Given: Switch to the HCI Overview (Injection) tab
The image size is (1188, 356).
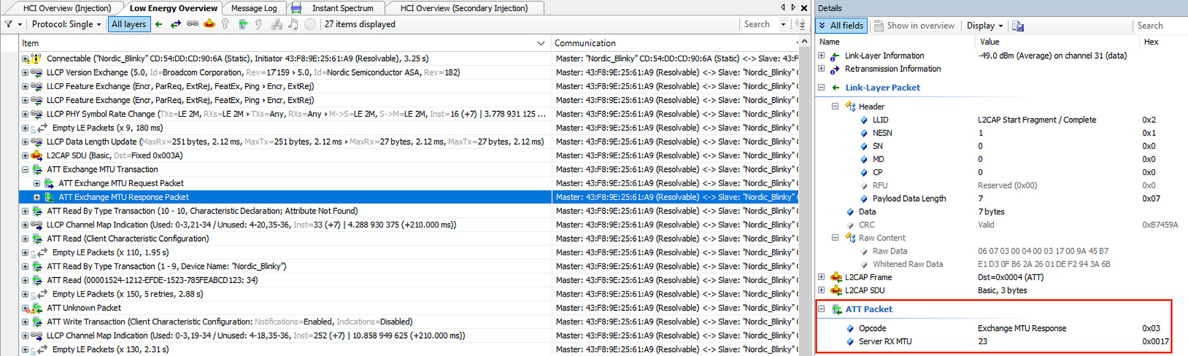Looking at the screenshot, I should [67, 8].
